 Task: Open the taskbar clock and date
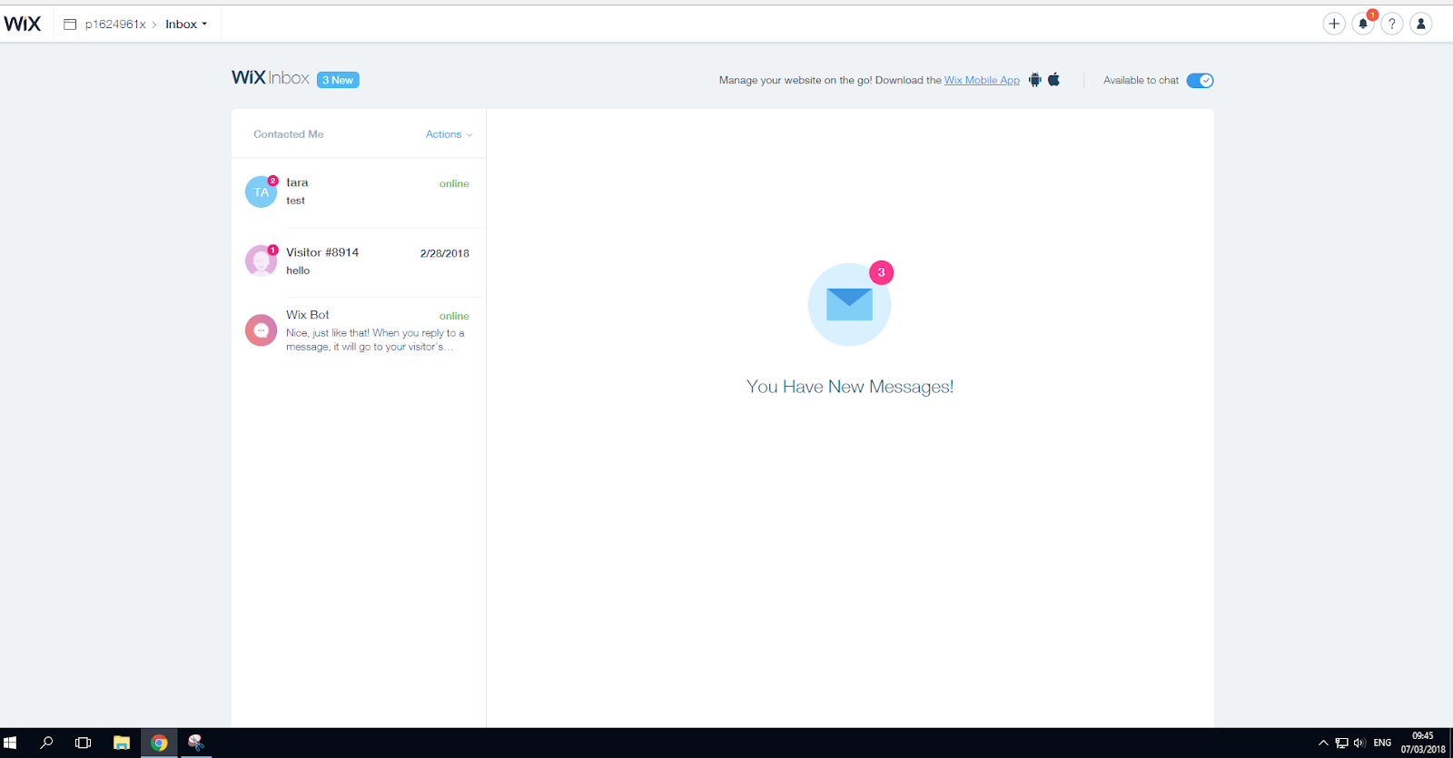(x=1423, y=743)
